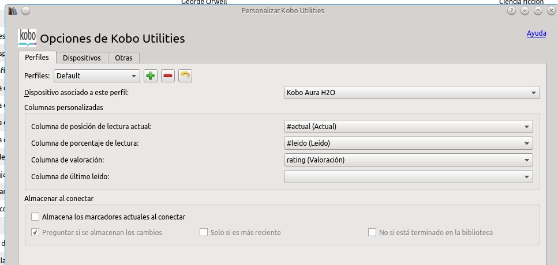Click the round window menu button at title bar left

pyautogui.click(x=26, y=10)
